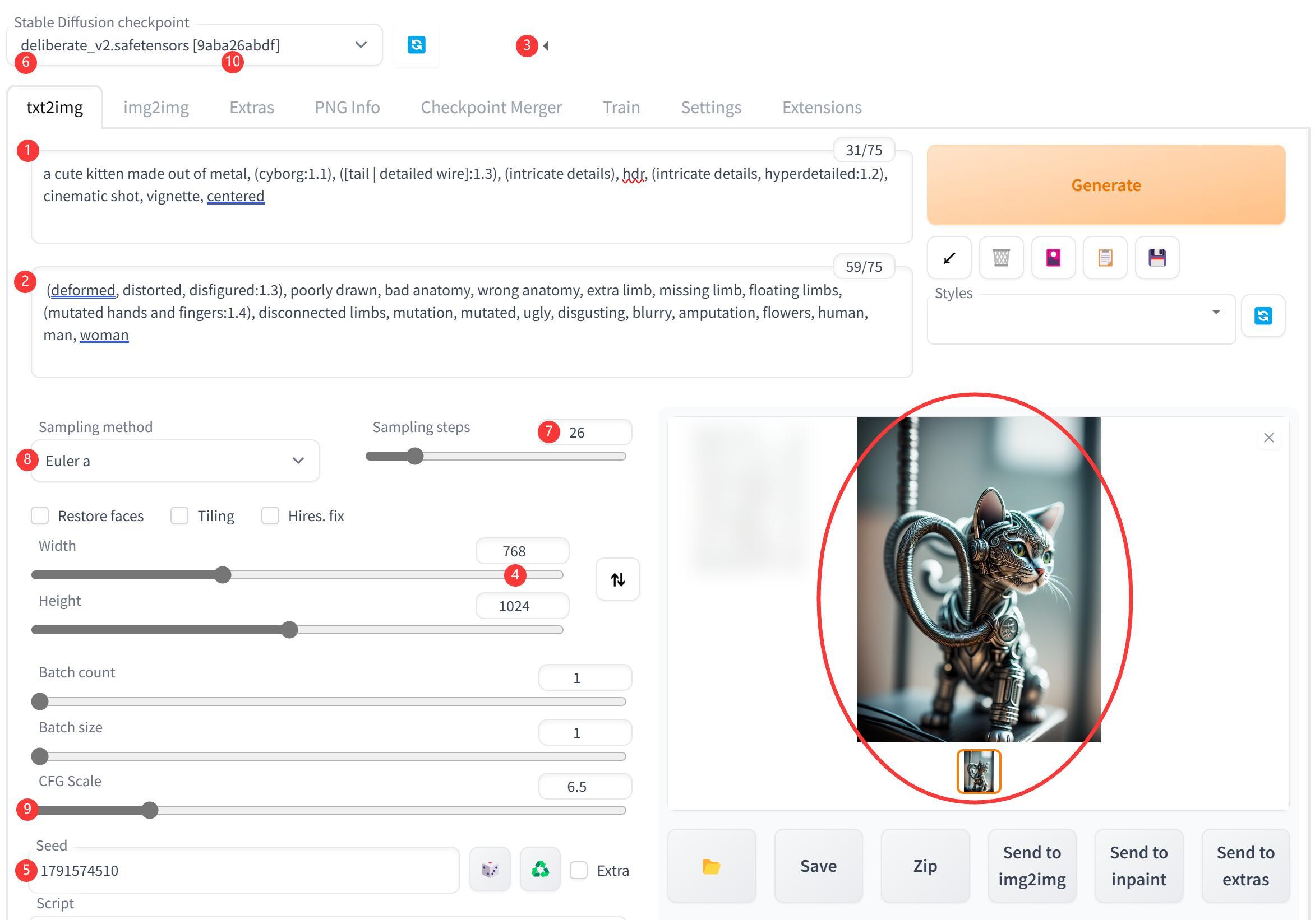Click the Generate button
Screen dimensions: 1315x920
(1106, 185)
